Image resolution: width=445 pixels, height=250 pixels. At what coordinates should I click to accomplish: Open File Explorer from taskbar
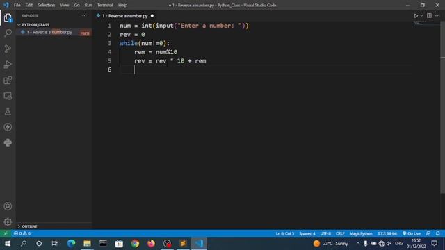click(x=87, y=244)
